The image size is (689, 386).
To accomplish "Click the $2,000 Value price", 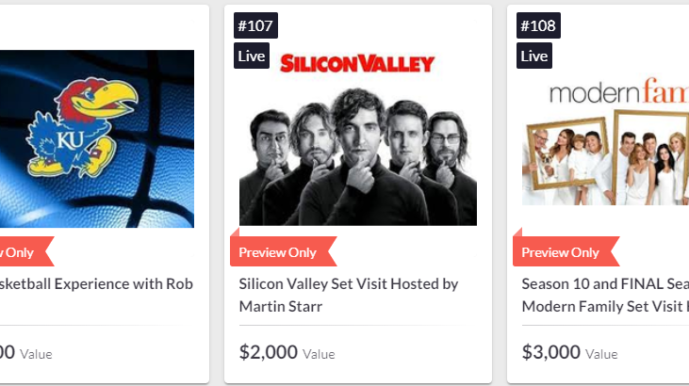I will pos(287,352).
